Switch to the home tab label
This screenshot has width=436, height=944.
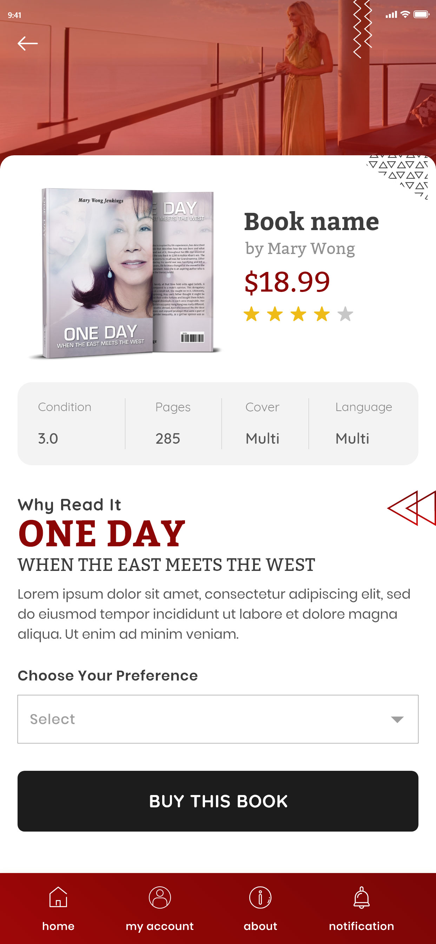pos(58,926)
